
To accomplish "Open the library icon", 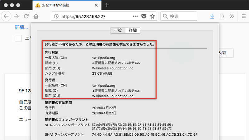I will point(222,16).
